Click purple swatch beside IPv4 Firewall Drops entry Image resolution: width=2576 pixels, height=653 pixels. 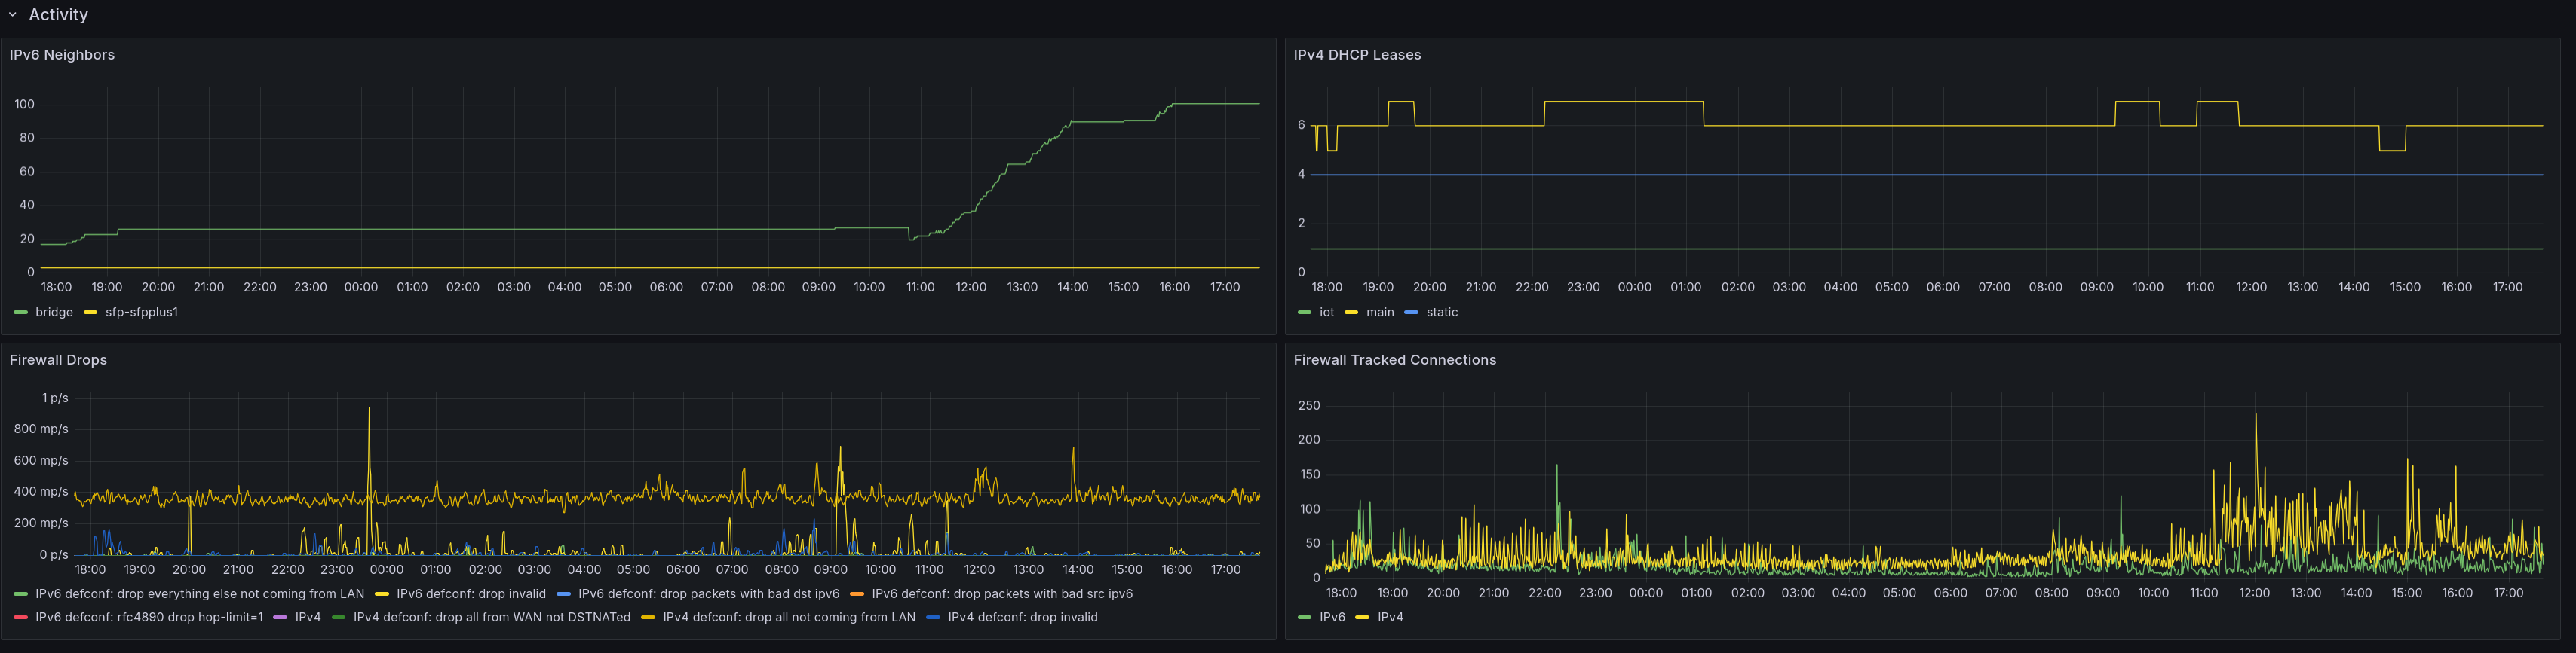[280, 617]
